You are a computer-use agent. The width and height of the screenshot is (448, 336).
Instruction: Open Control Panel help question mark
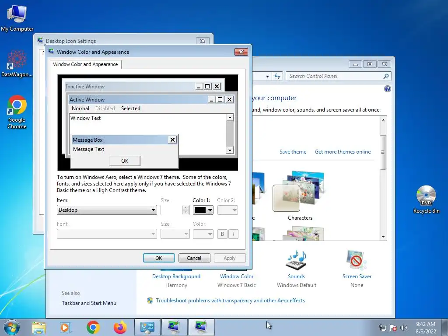point(388,89)
